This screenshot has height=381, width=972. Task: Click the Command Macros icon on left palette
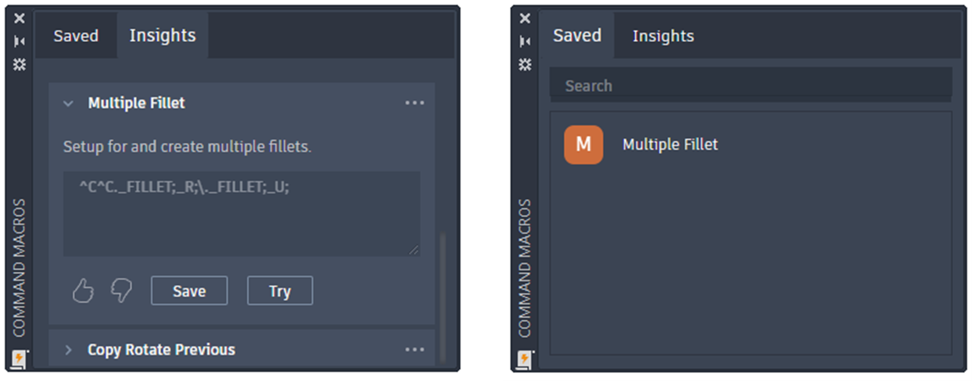[19, 359]
